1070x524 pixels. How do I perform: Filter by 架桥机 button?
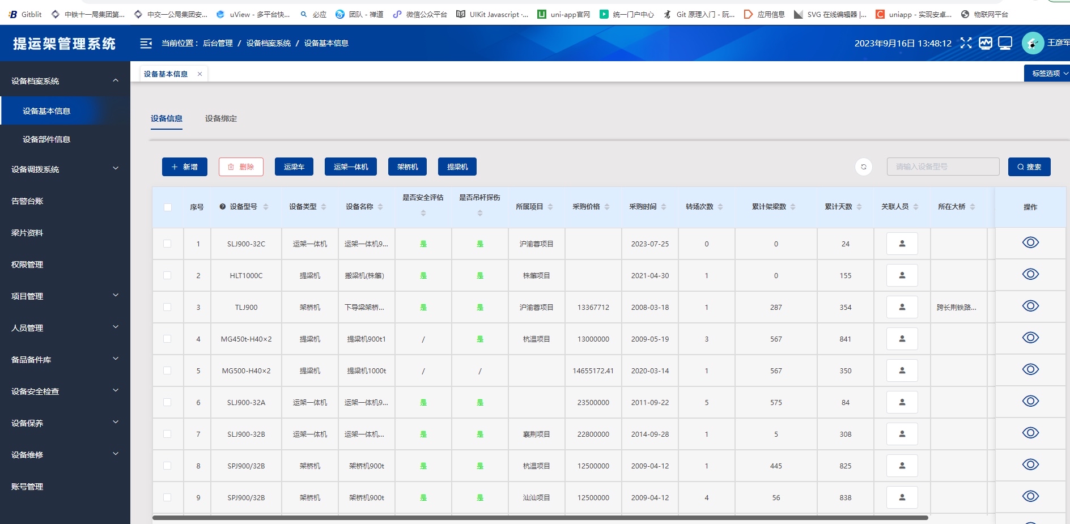(407, 167)
